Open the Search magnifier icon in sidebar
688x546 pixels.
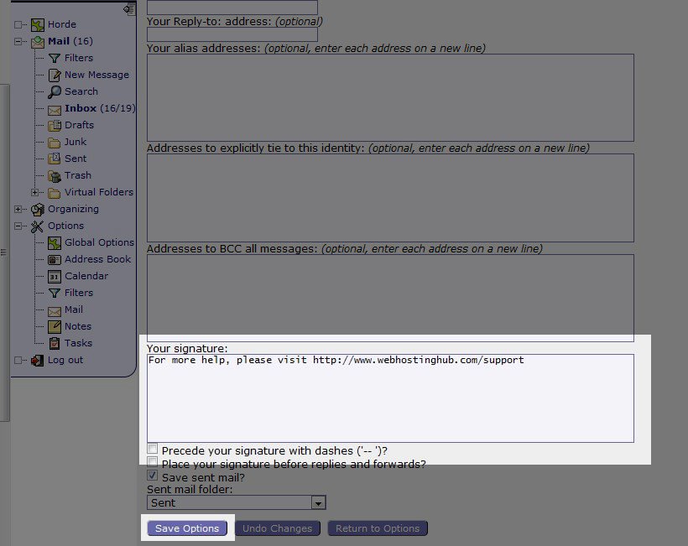click(55, 91)
